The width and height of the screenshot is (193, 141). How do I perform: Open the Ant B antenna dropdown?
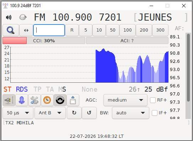(x=50, y=113)
